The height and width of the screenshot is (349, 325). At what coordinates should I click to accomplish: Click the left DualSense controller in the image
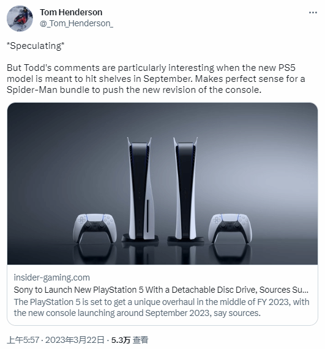[94, 229]
